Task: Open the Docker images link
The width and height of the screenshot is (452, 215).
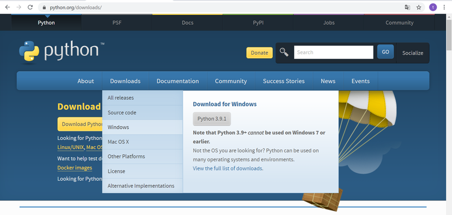Action: coord(75,168)
